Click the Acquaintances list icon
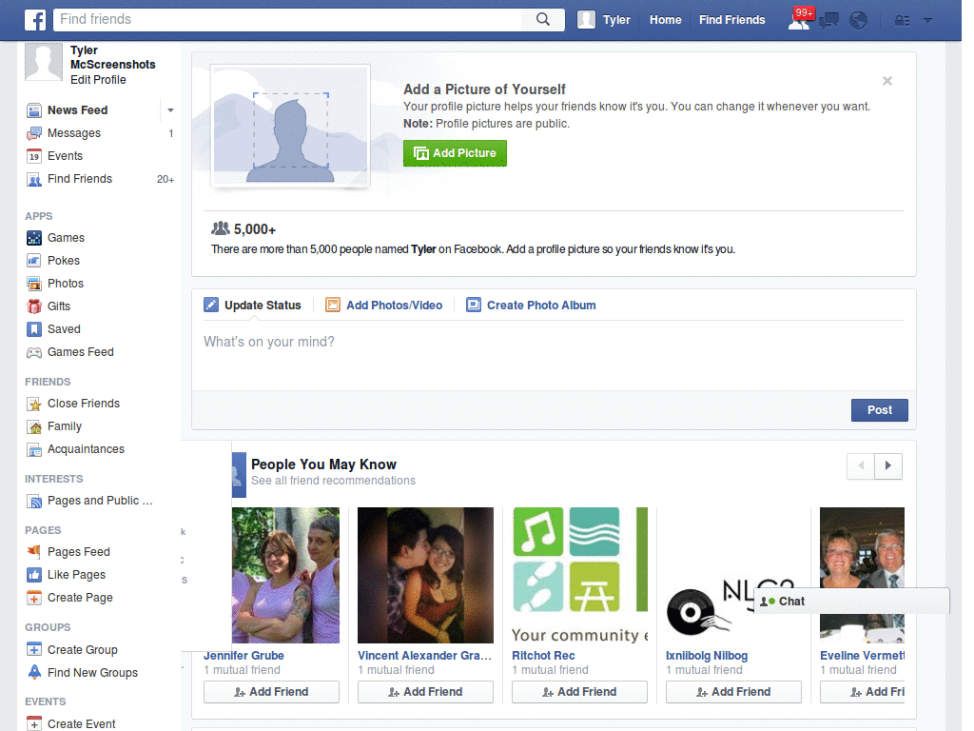Screen dimensions: 974x731 pos(34,449)
